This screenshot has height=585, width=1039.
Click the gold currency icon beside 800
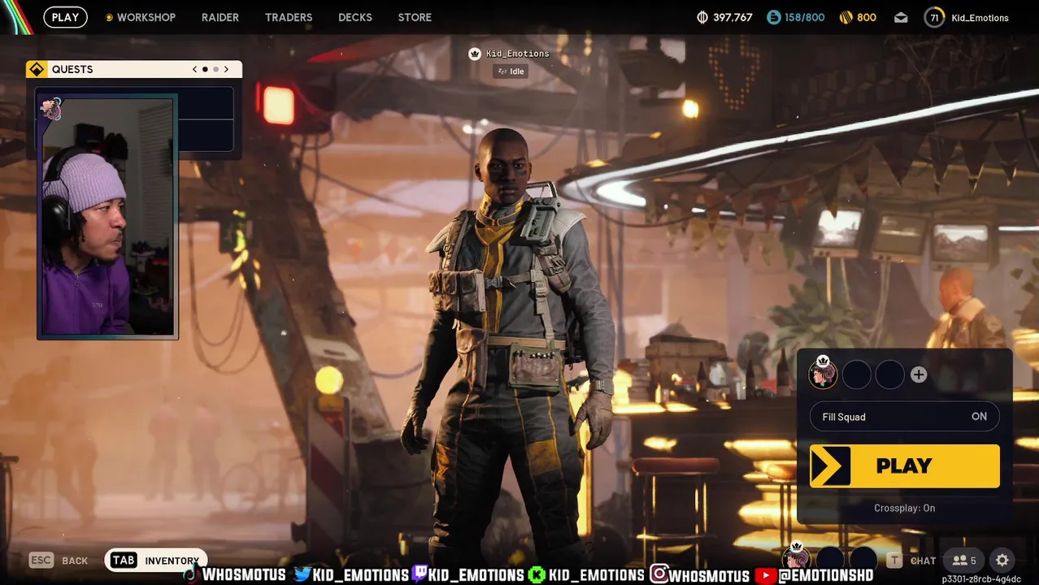click(x=846, y=17)
